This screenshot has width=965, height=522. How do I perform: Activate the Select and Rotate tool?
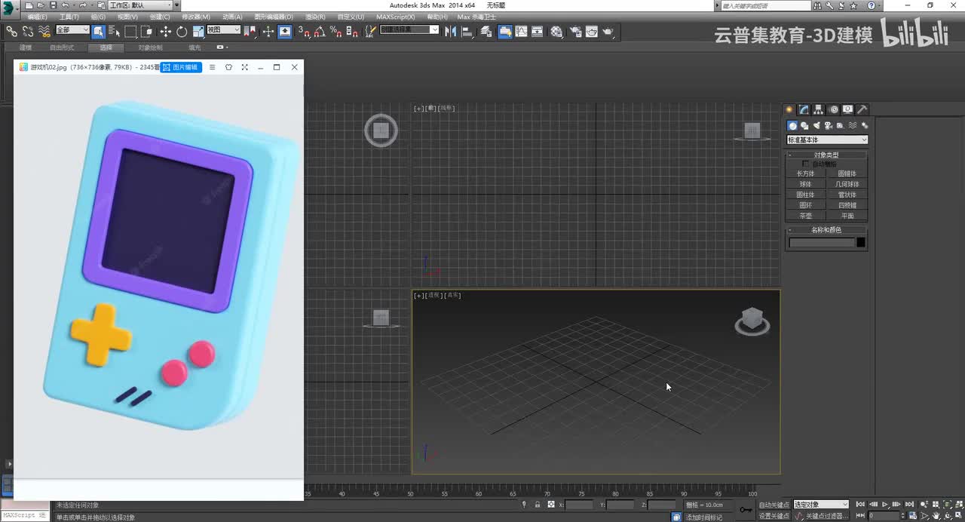click(x=182, y=32)
